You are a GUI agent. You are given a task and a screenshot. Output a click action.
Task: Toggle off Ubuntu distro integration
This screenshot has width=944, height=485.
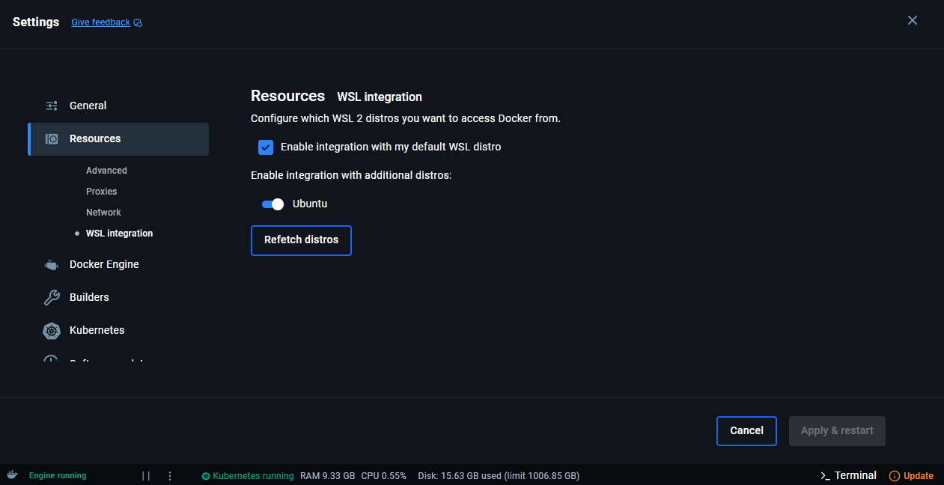click(x=273, y=204)
